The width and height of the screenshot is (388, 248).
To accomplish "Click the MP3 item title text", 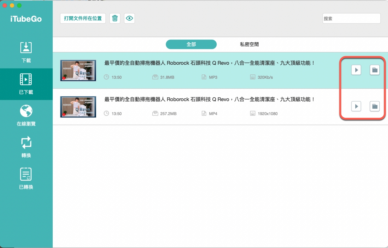I will tap(210, 63).
